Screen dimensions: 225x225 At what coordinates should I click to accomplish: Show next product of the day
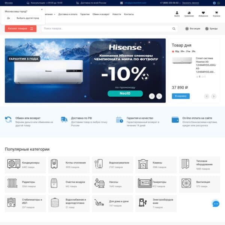pos(214,96)
